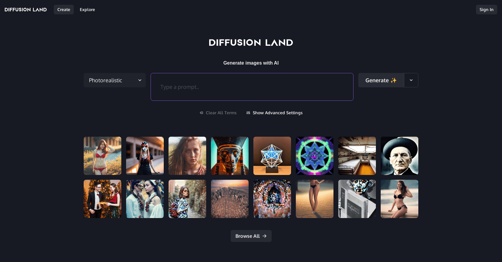The width and height of the screenshot is (502, 262).
Task: Click the arrow icon in Browse All
Action: [x=264, y=236]
